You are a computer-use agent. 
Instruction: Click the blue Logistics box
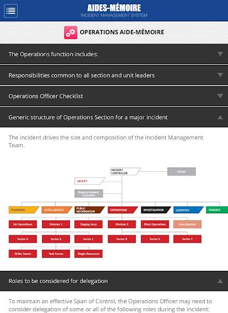(188, 210)
